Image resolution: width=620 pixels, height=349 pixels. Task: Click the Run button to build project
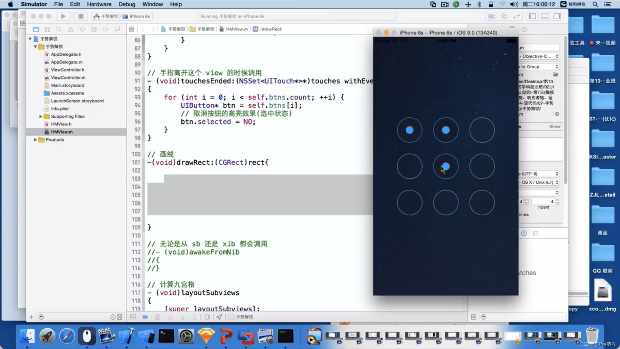tap(63, 16)
